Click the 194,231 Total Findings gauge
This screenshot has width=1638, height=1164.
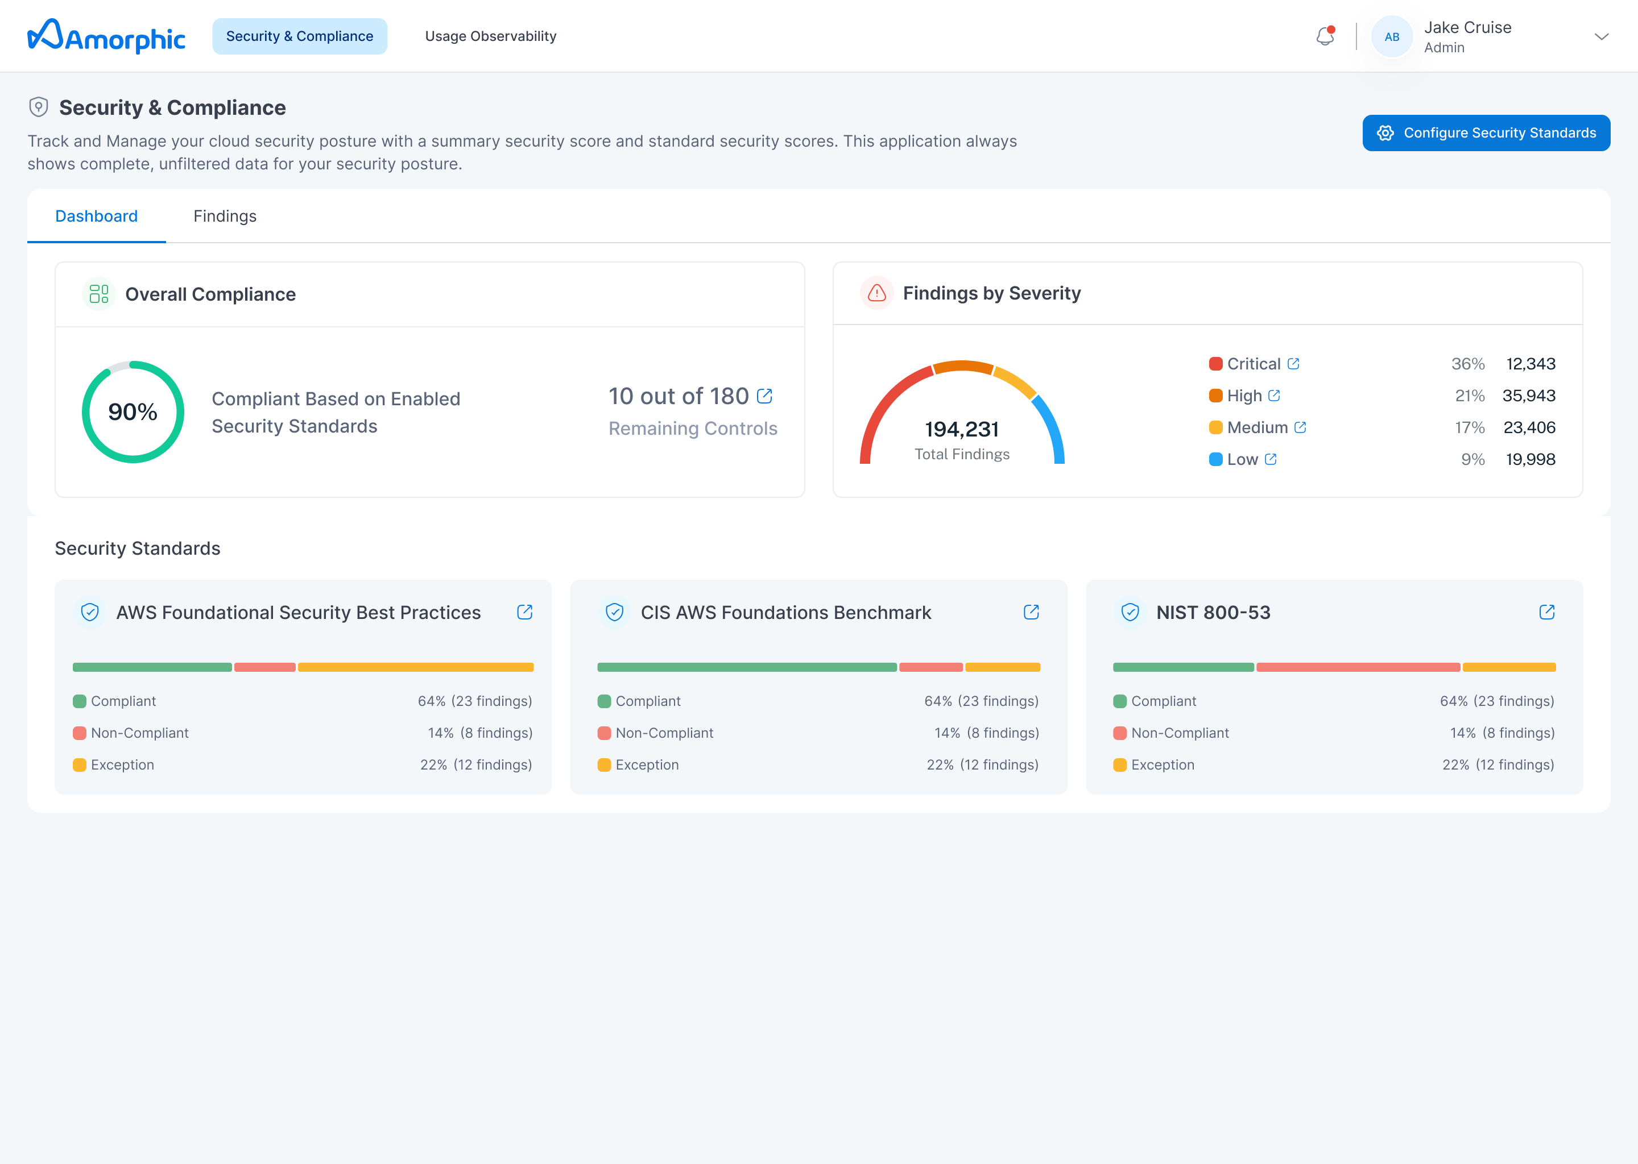962,412
